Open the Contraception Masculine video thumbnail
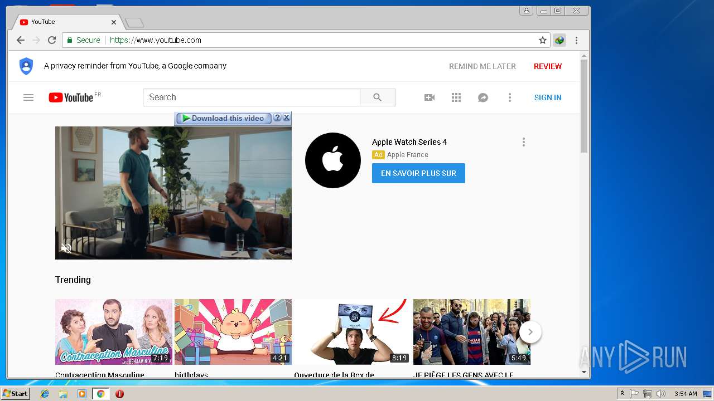The height and width of the screenshot is (401, 714). pyautogui.click(x=114, y=332)
